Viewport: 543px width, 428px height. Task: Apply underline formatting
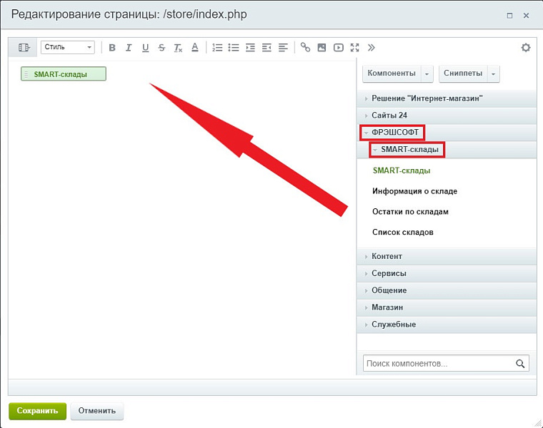(x=145, y=48)
